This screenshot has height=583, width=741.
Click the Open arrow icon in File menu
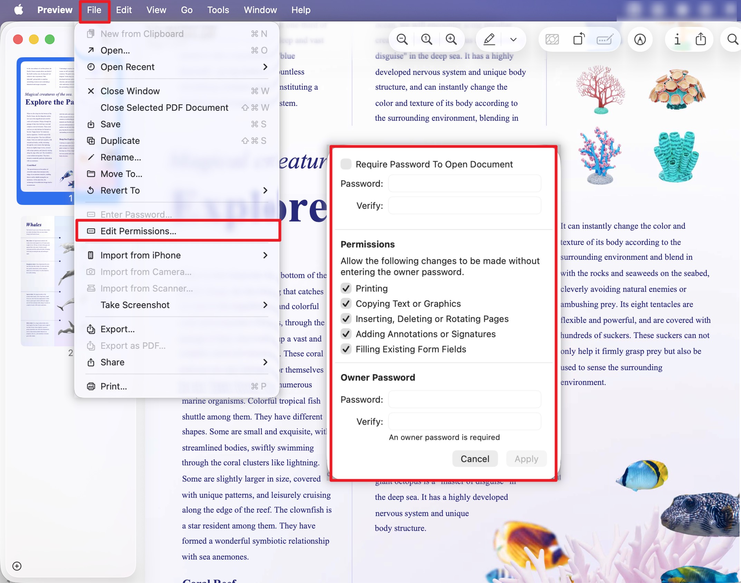pos(91,50)
